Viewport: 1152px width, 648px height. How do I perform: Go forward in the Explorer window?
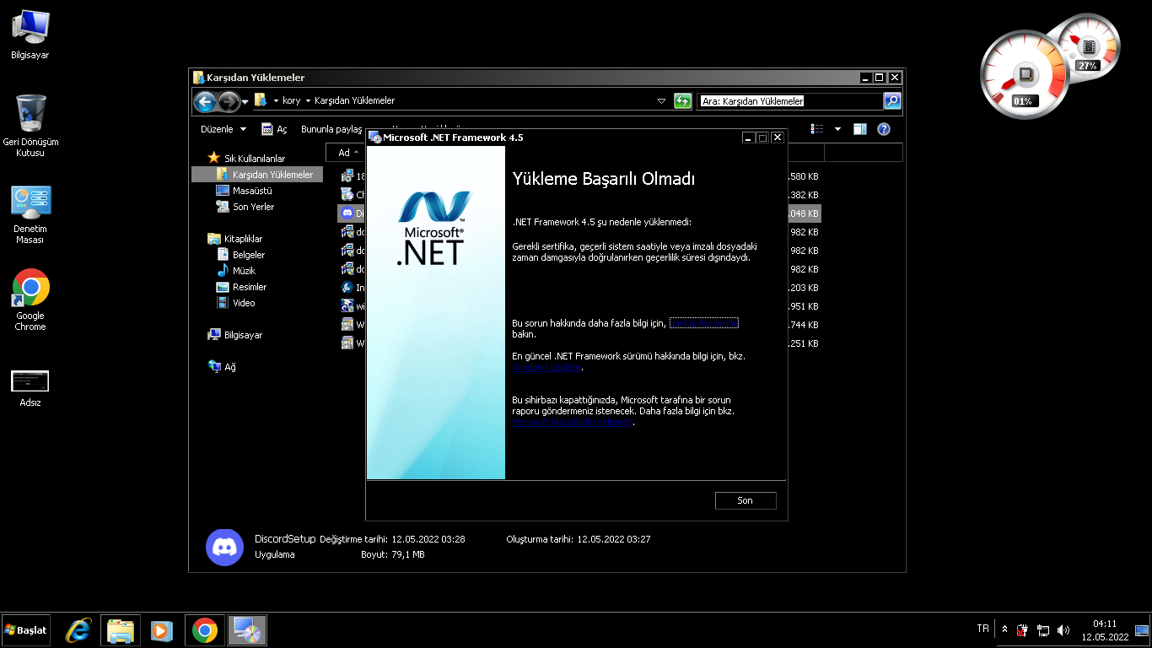point(229,102)
